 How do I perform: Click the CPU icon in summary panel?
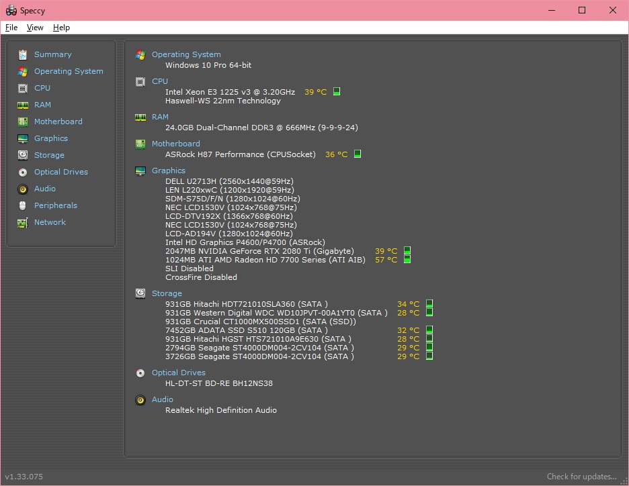(140, 82)
